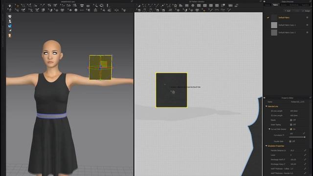Click the round button icon in 3D toolbar

(x=76, y=10)
